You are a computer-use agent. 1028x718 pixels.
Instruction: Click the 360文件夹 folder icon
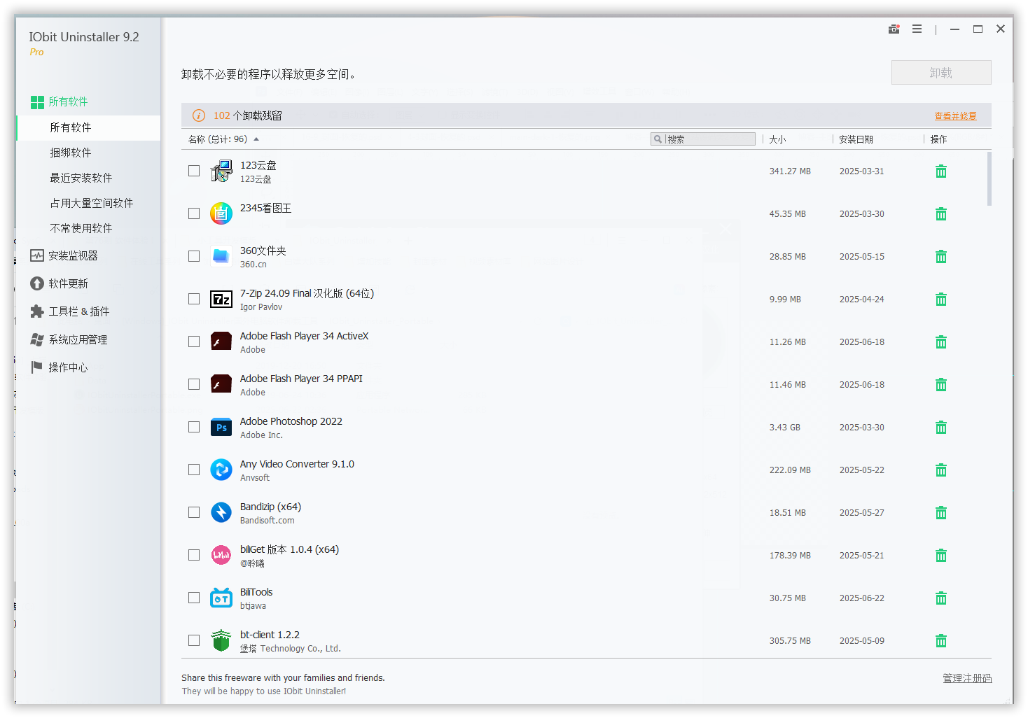tap(221, 257)
